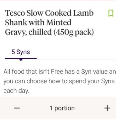
Task: Click the purple underline of the Syns tab
Action: [x=21, y=58]
